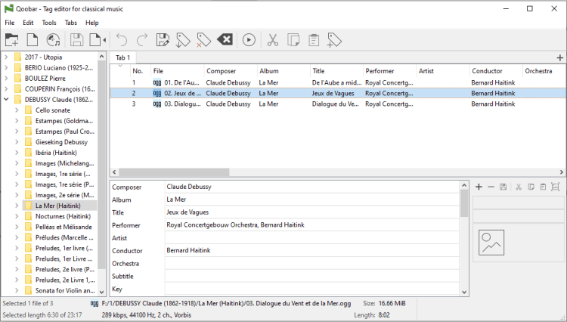Image resolution: width=567 pixels, height=322 pixels.
Task: Expand the Gieseking Debussy folder
Action: 17,142
